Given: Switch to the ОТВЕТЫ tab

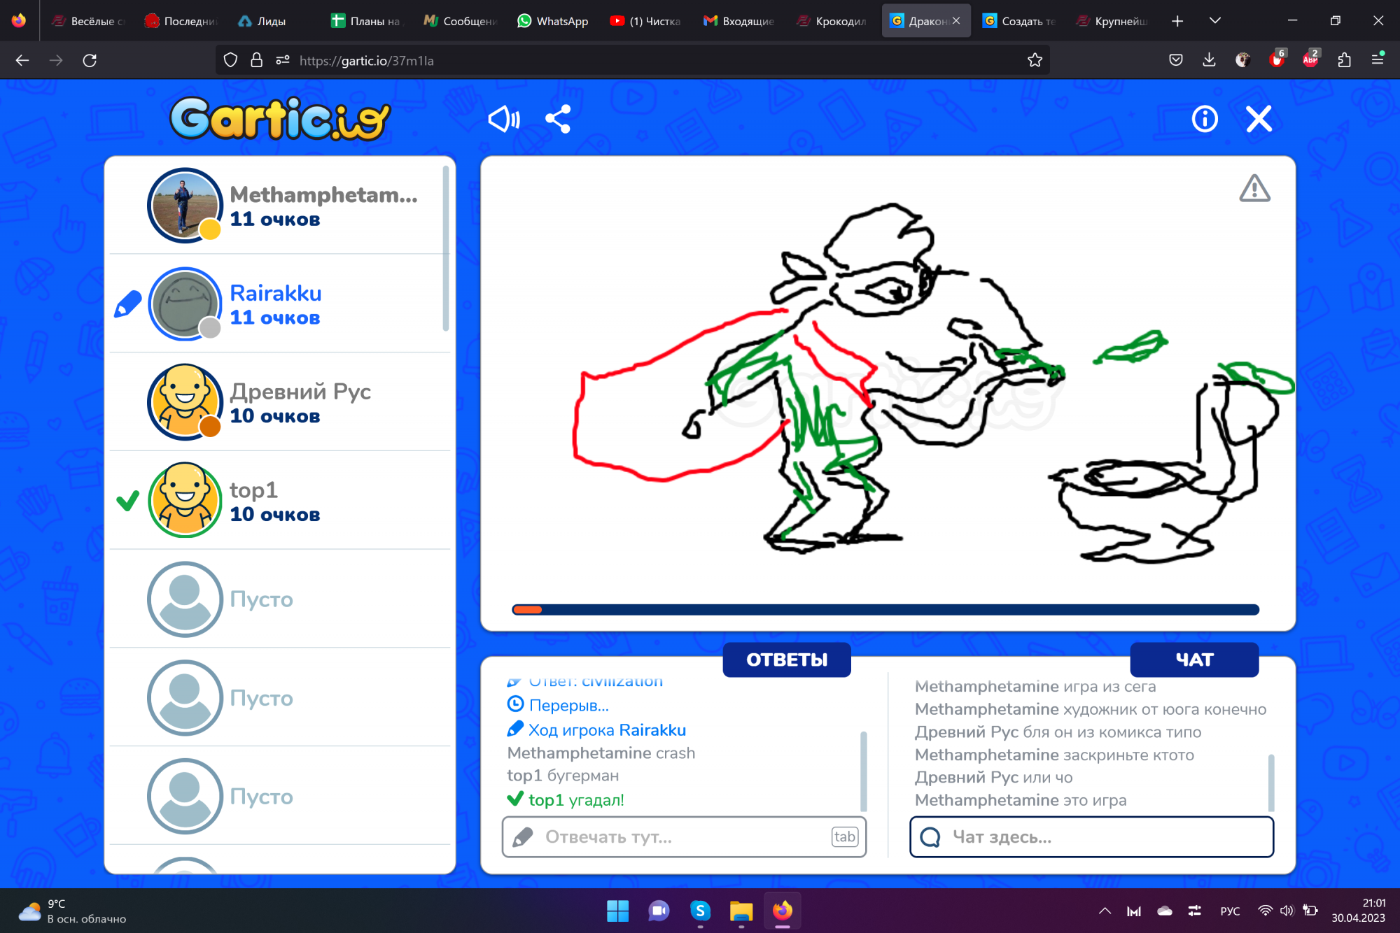Looking at the screenshot, I should click(x=786, y=659).
